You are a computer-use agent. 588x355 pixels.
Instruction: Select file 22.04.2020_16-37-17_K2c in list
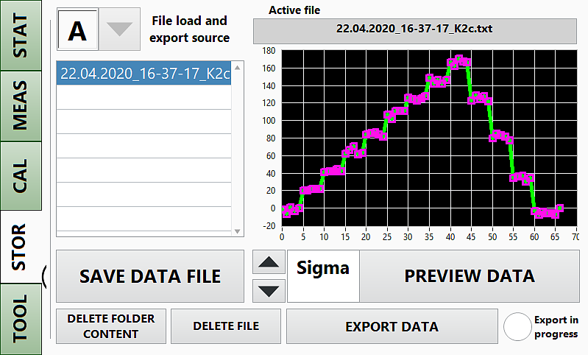[x=144, y=74]
